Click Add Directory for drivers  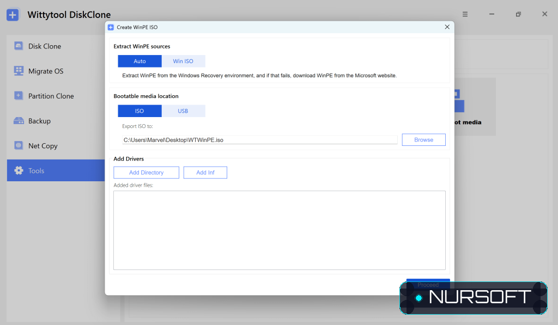coord(146,173)
